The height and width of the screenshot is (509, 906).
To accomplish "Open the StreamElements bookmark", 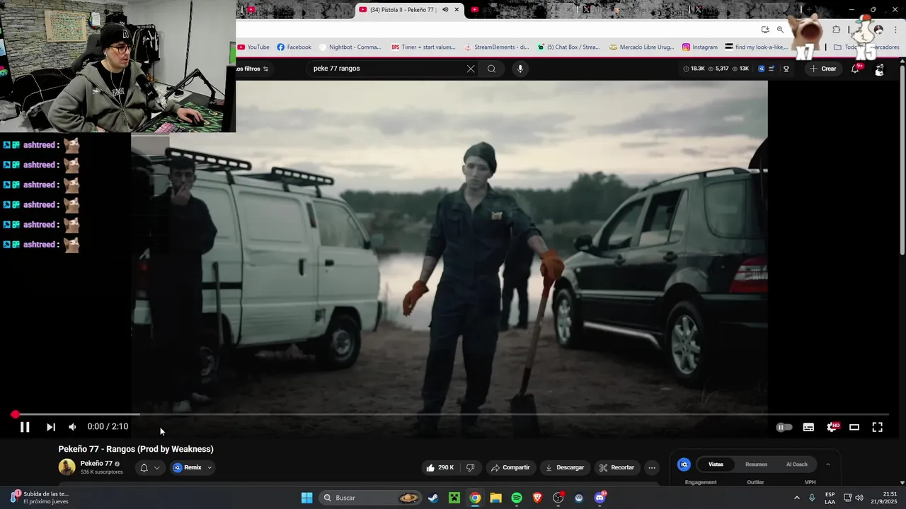I will 496,47.
